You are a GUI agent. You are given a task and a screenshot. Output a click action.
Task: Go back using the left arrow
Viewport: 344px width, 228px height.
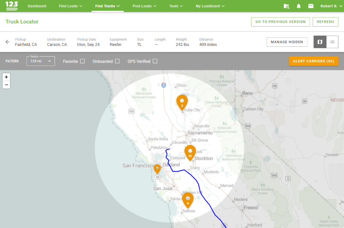(8, 42)
